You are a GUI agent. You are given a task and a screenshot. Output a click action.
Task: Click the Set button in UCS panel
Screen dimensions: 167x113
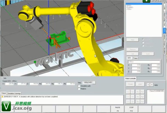click(x=133, y=54)
